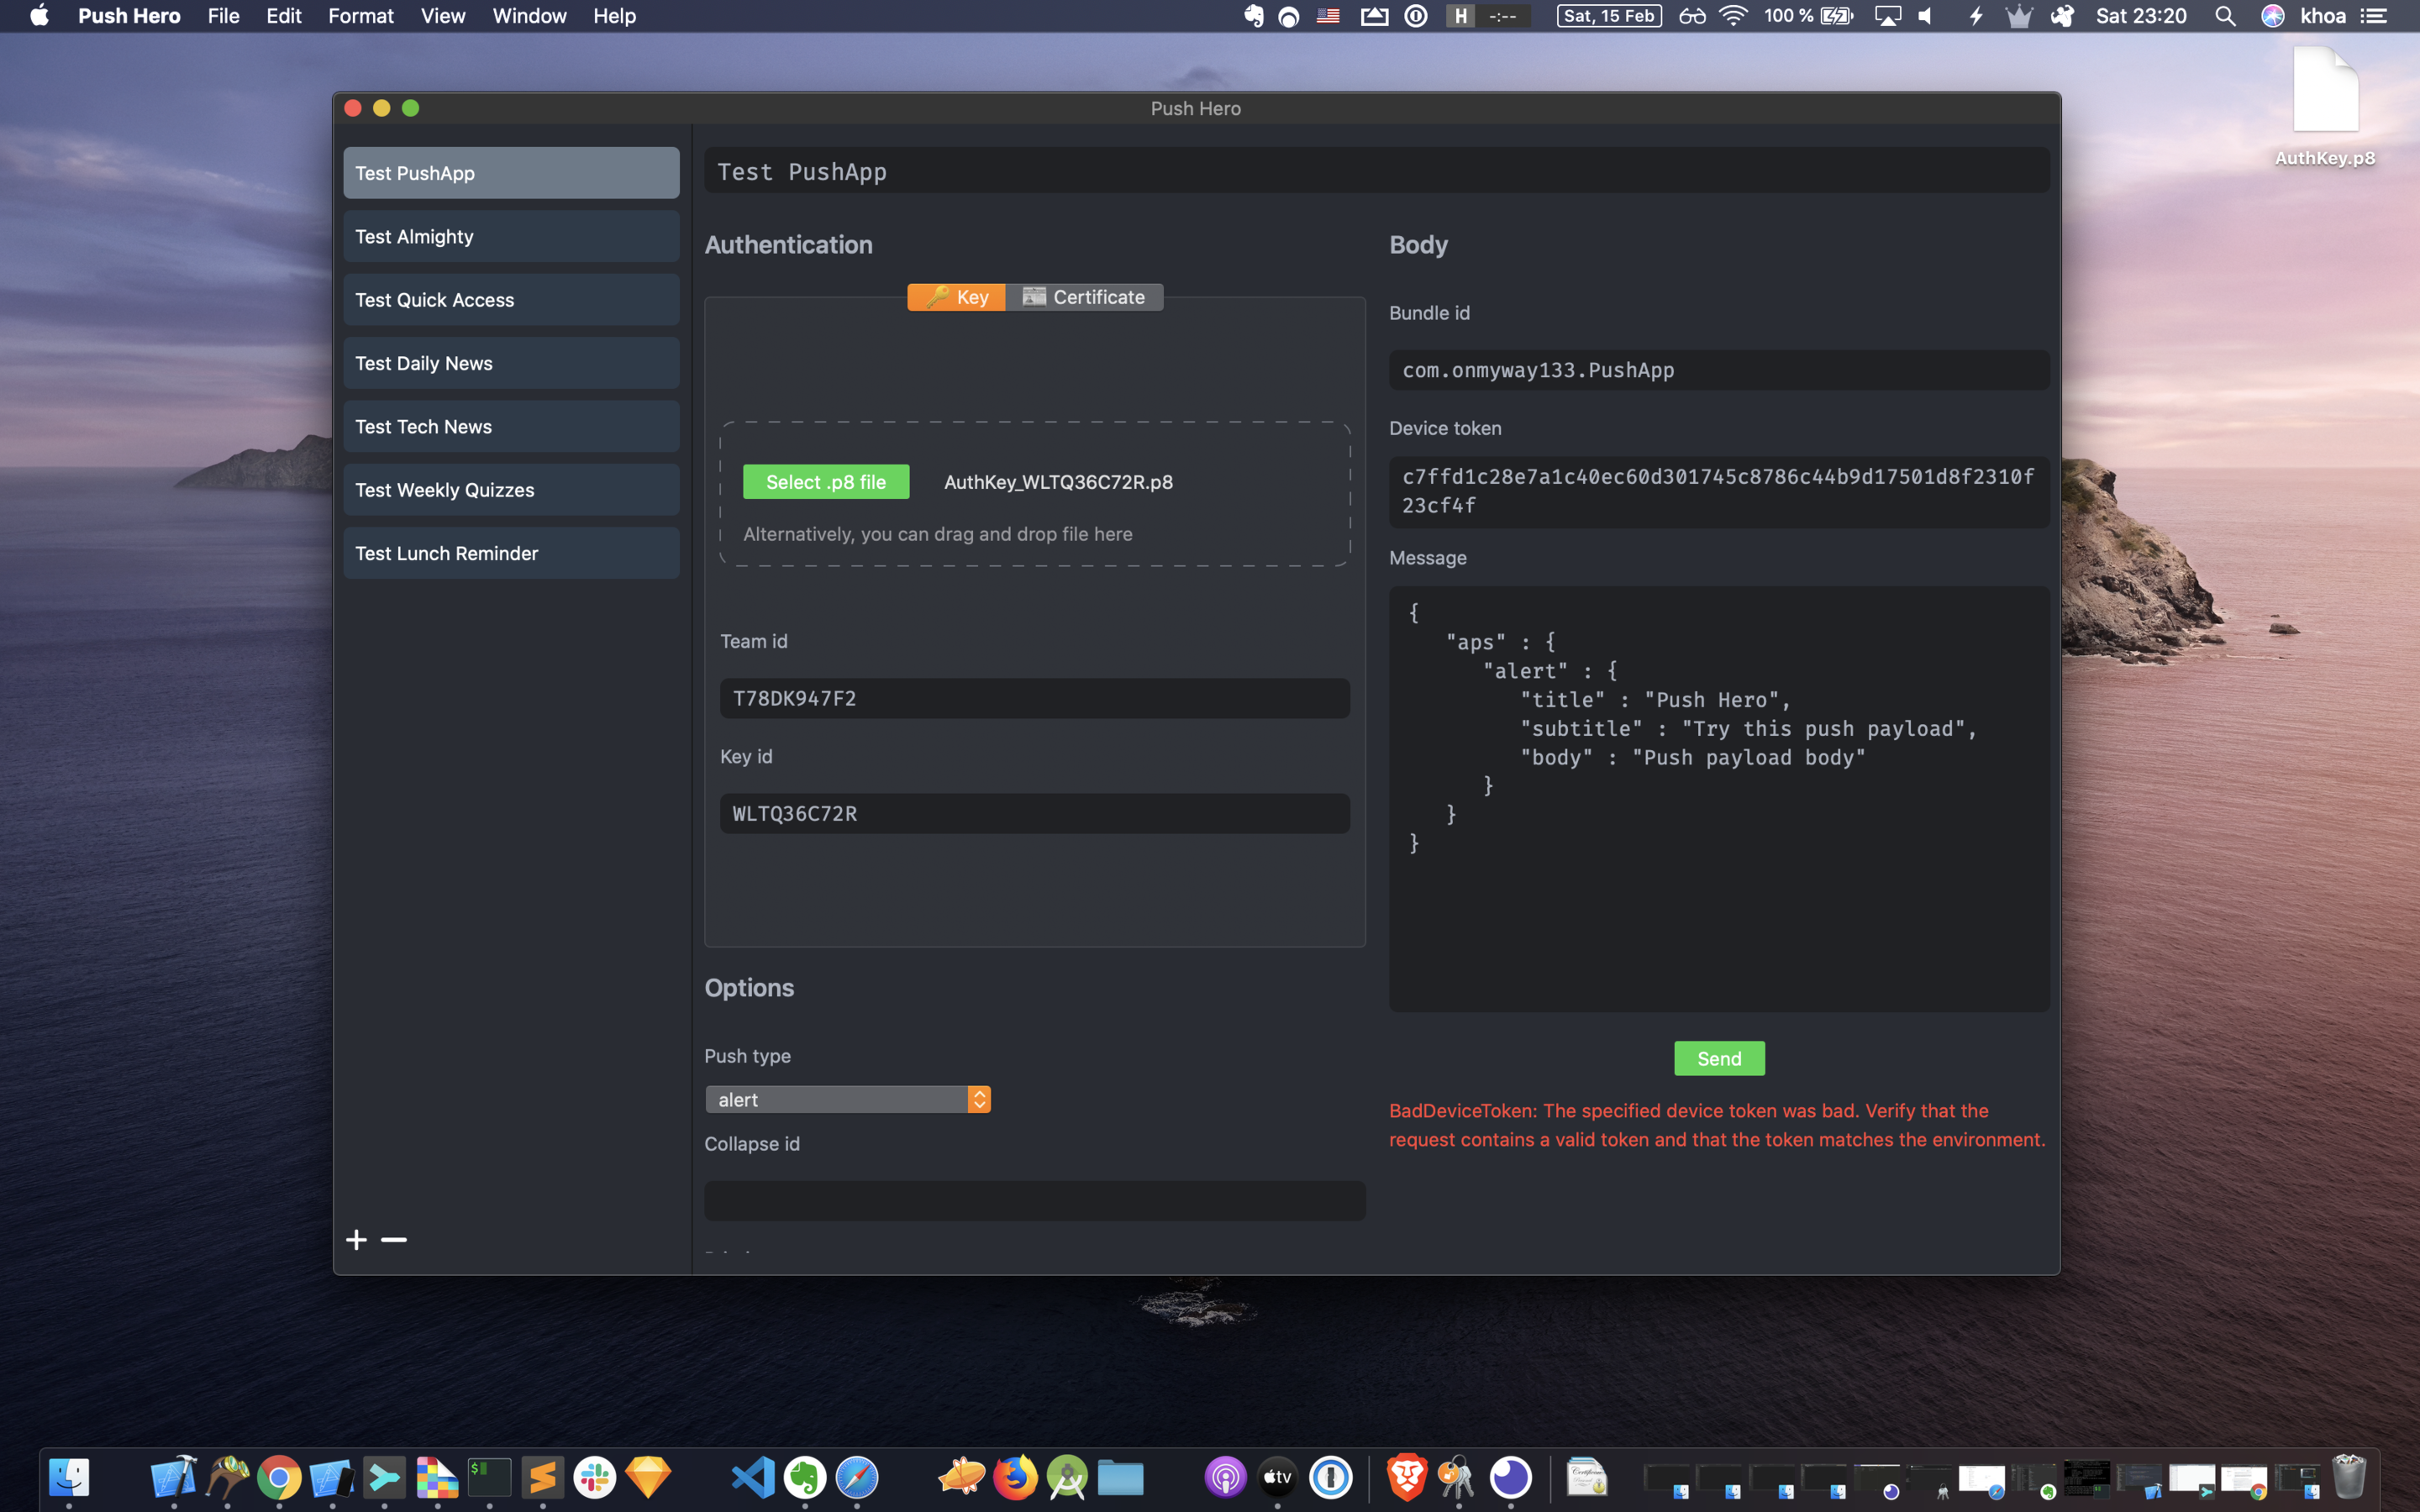Open the View menu
Image resolution: width=2420 pixels, height=1512 pixels.
[443, 16]
